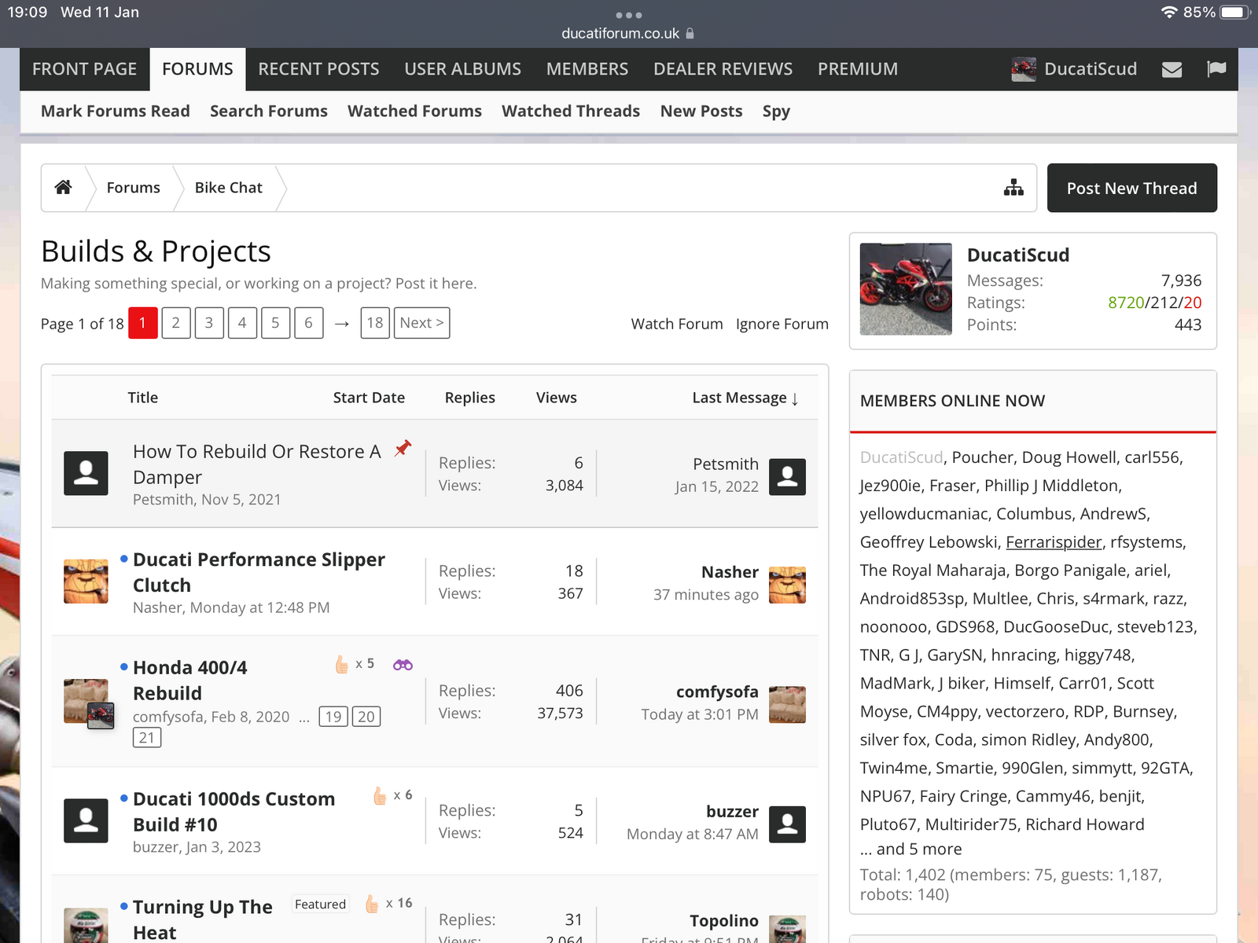
Task: Click Mark Forums Read
Action: [116, 112]
